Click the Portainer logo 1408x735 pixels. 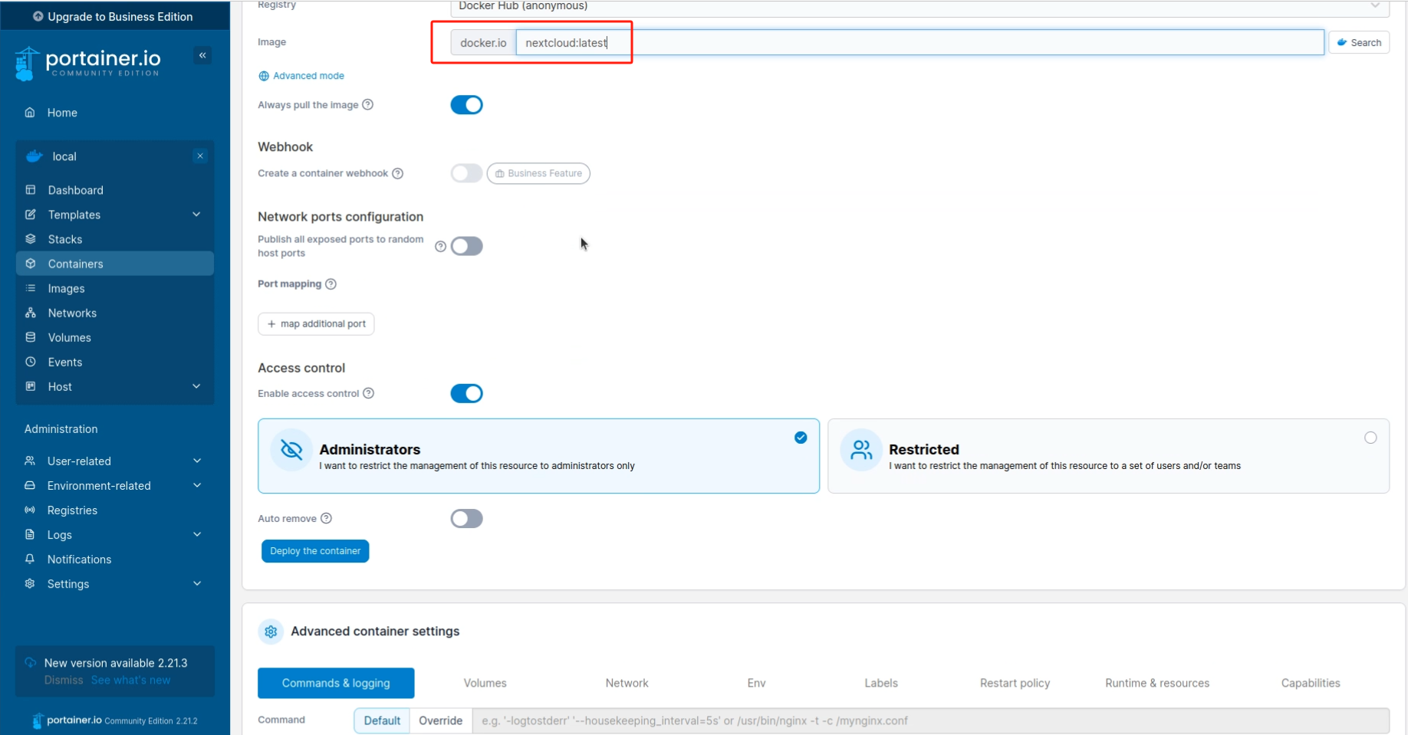(x=87, y=63)
